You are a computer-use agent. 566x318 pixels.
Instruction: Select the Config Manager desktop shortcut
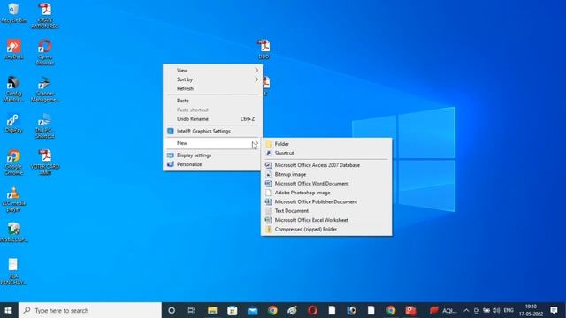coord(14,89)
